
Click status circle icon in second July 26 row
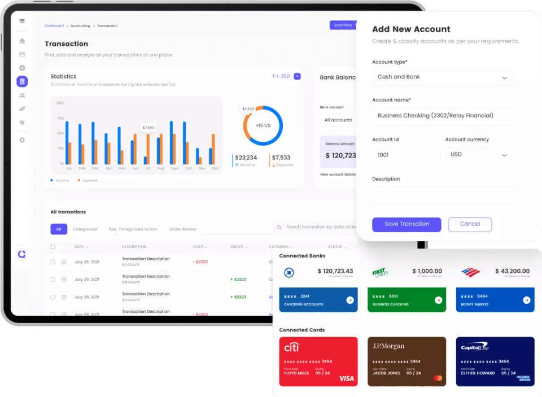(x=64, y=280)
